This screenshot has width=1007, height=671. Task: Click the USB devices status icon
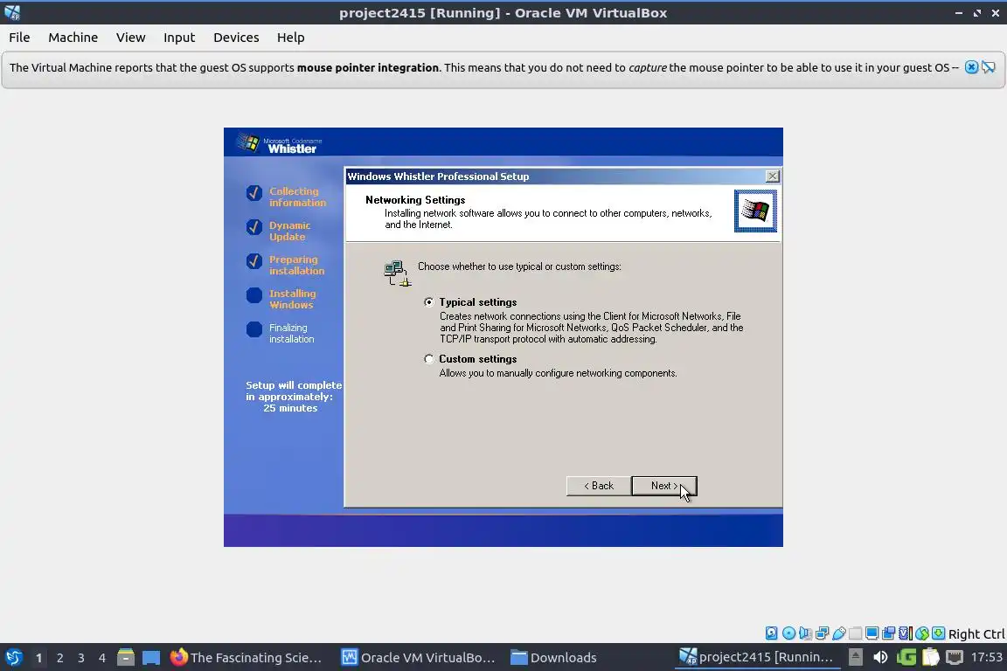click(x=839, y=633)
